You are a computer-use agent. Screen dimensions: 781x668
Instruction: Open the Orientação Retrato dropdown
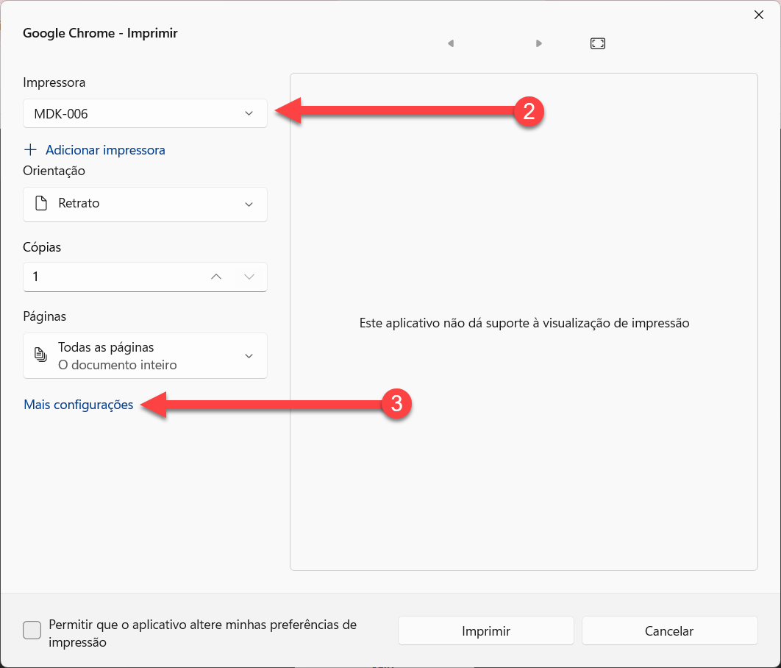point(145,205)
